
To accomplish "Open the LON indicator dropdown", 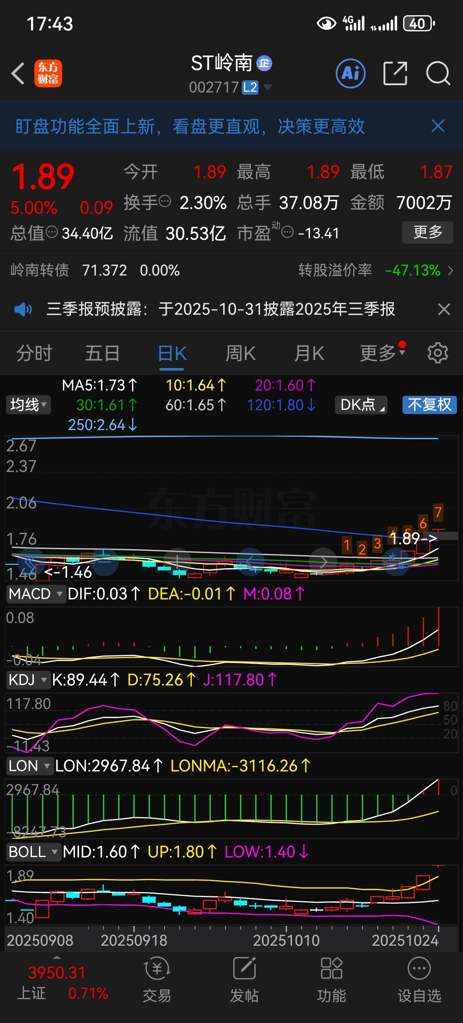I will 29,765.
